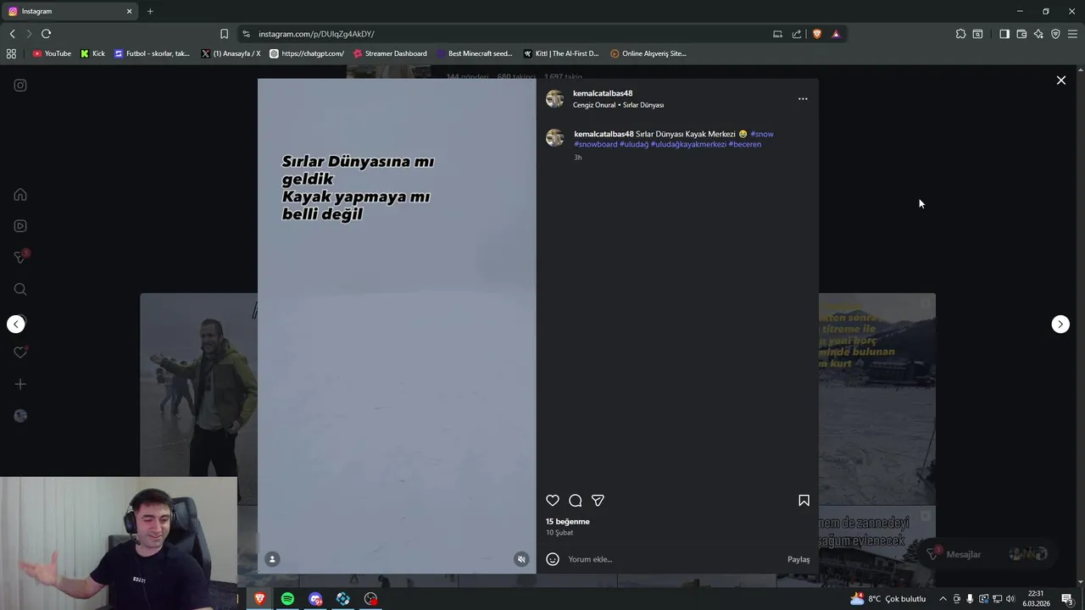The height and width of the screenshot is (610, 1085).
Task: Go to Home in Instagram sidebar
Action: (x=20, y=195)
